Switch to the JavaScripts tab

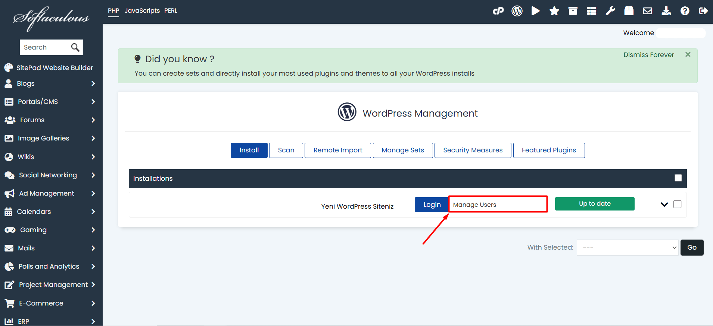point(142,11)
